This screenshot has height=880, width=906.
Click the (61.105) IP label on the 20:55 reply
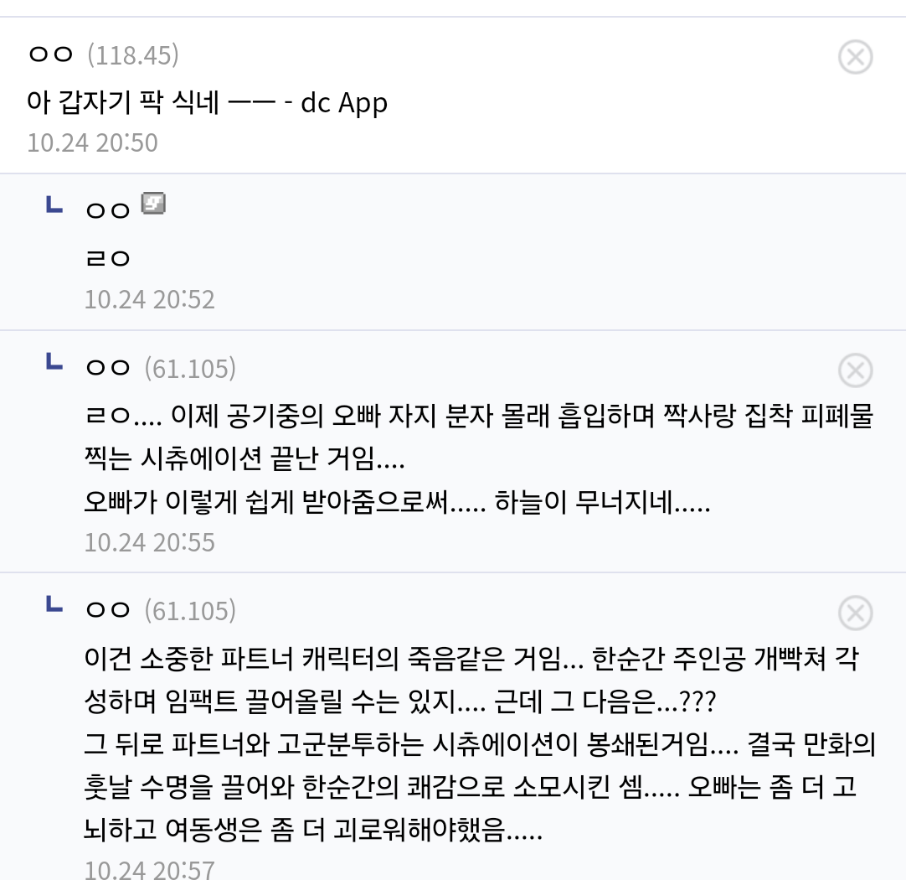point(190,368)
